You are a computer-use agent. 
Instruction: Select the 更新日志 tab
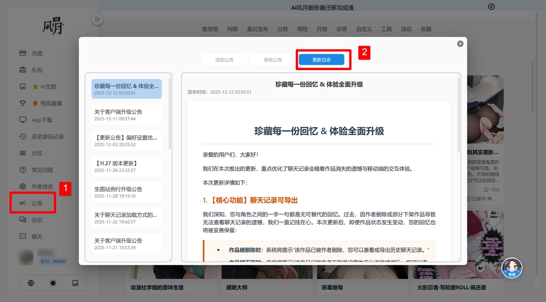[321, 60]
